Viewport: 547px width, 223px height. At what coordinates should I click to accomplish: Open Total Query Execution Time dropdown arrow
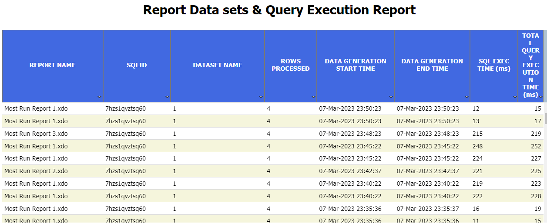point(540,97)
